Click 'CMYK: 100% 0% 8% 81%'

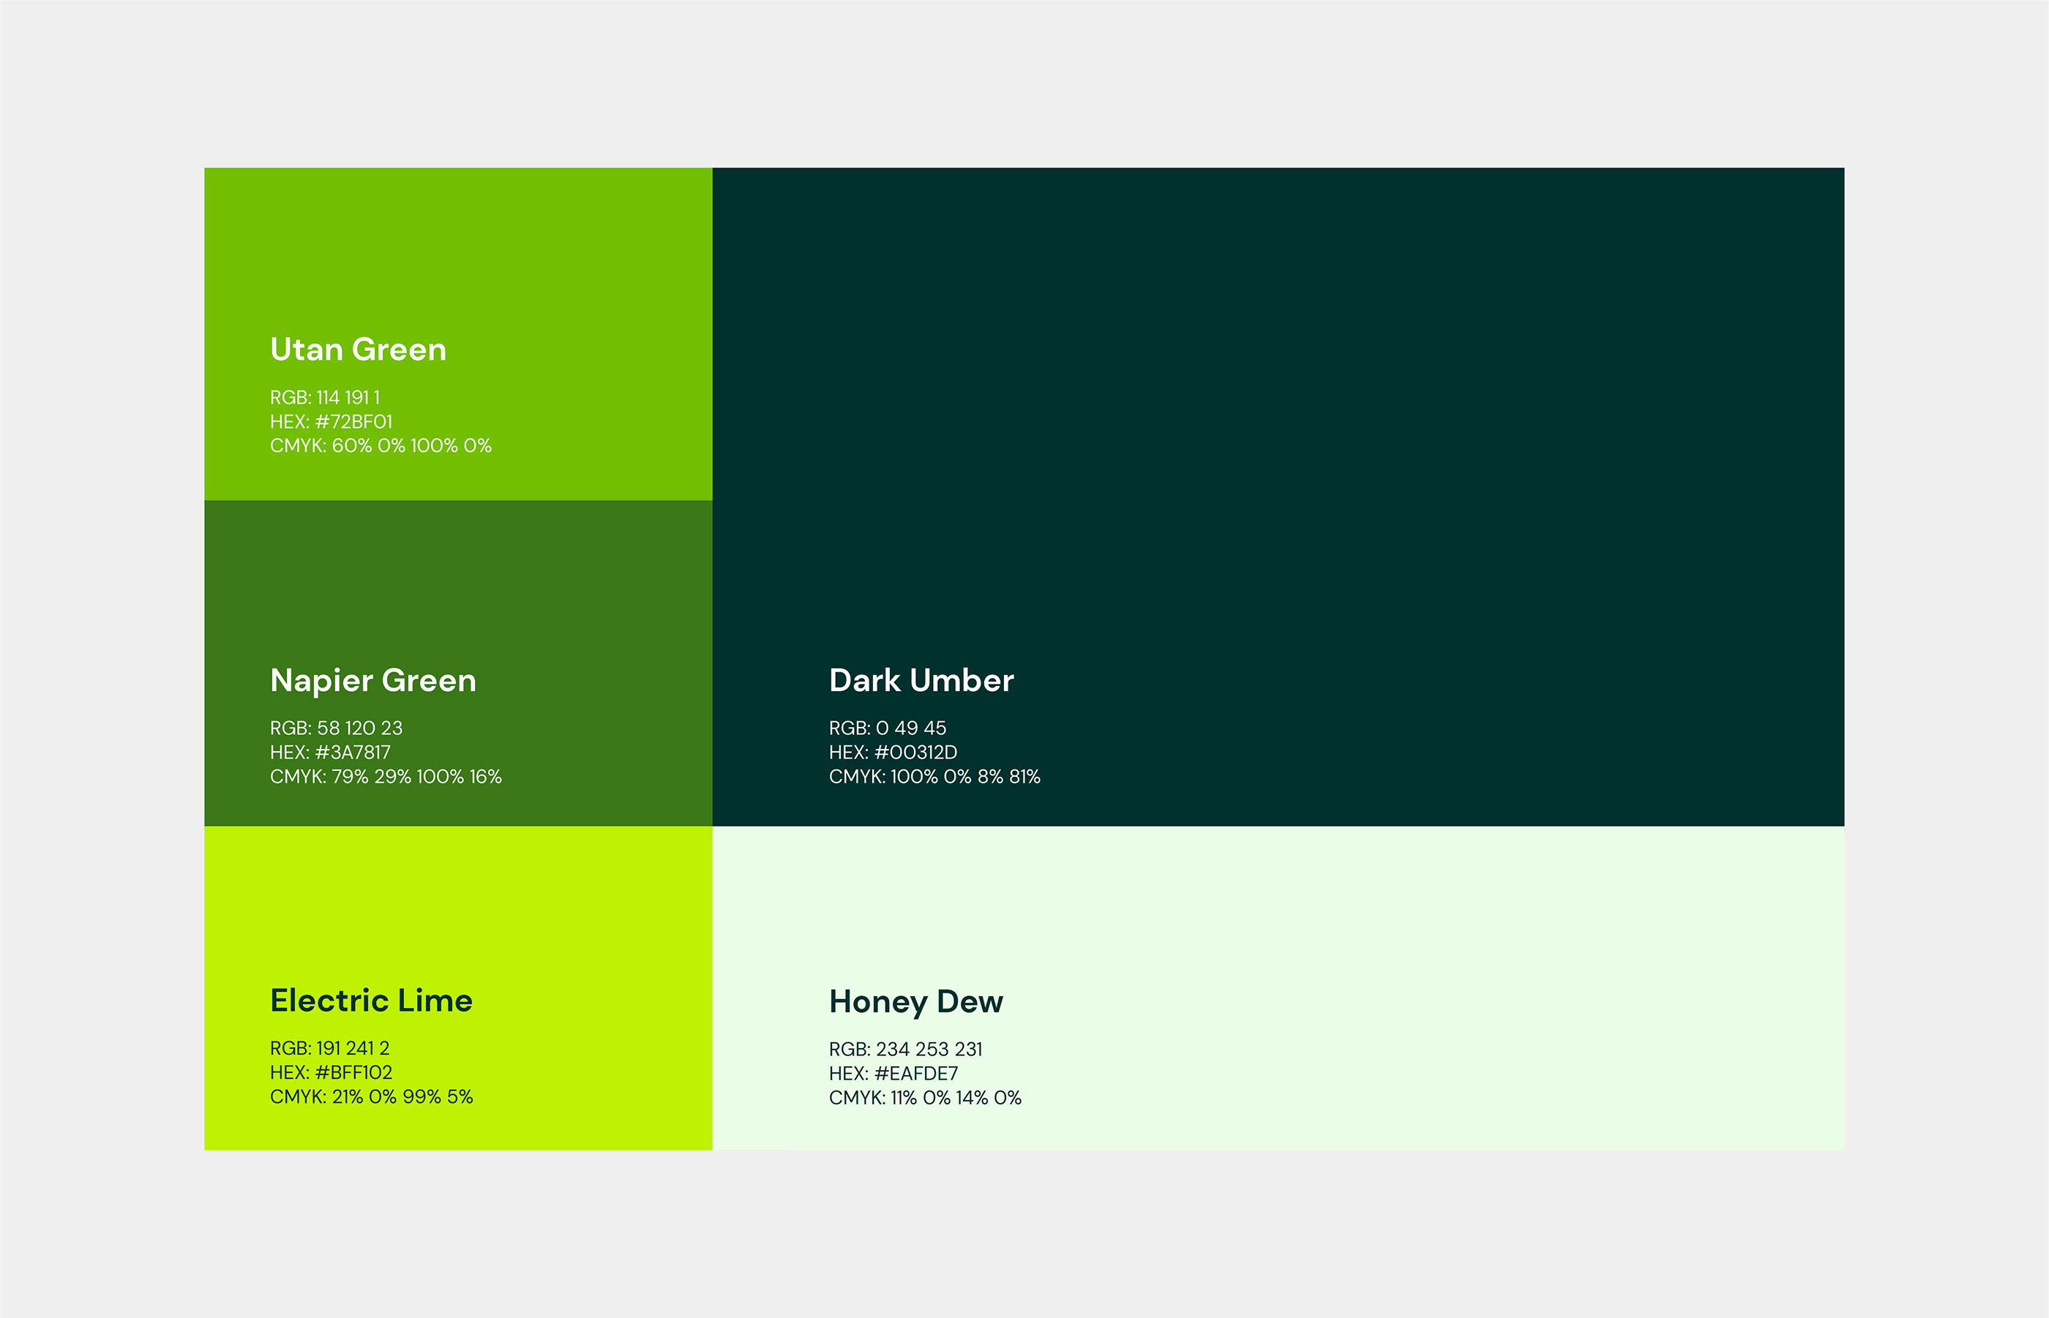[x=935, y=776]
